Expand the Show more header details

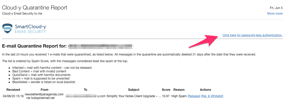pos(275,14)
